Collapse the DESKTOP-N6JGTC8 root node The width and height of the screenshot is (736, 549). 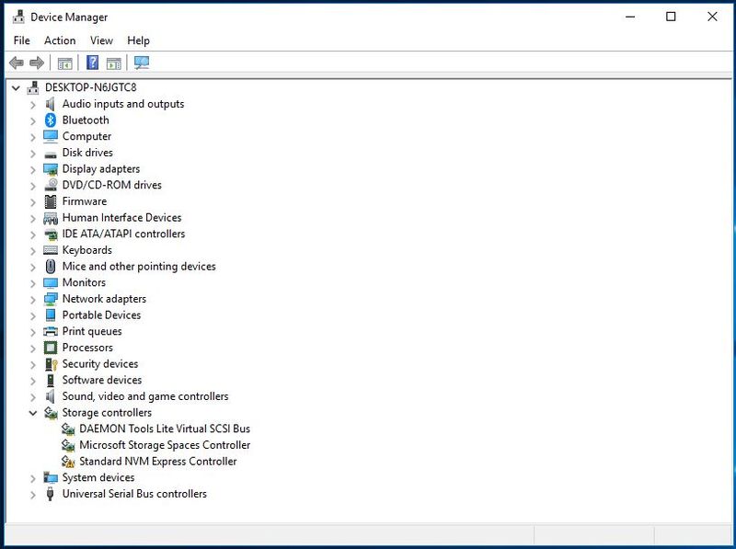(16, 87)
